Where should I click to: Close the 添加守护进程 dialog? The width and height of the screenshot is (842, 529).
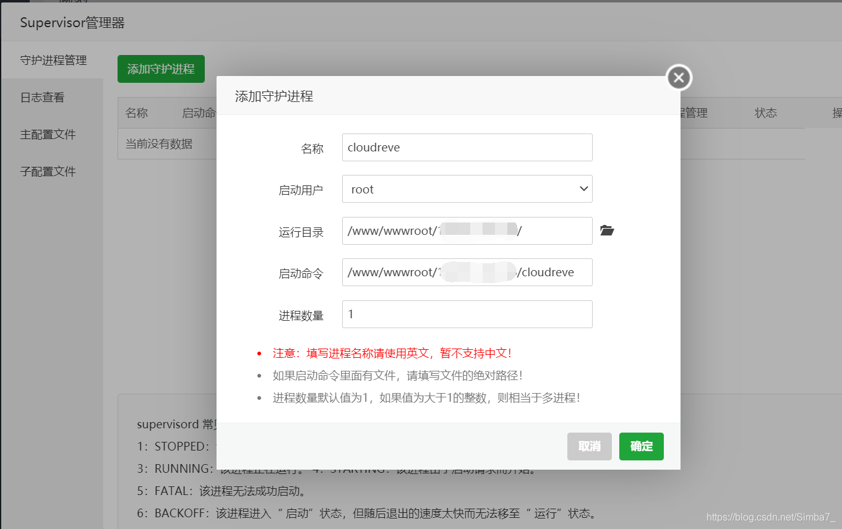[679, 77]
